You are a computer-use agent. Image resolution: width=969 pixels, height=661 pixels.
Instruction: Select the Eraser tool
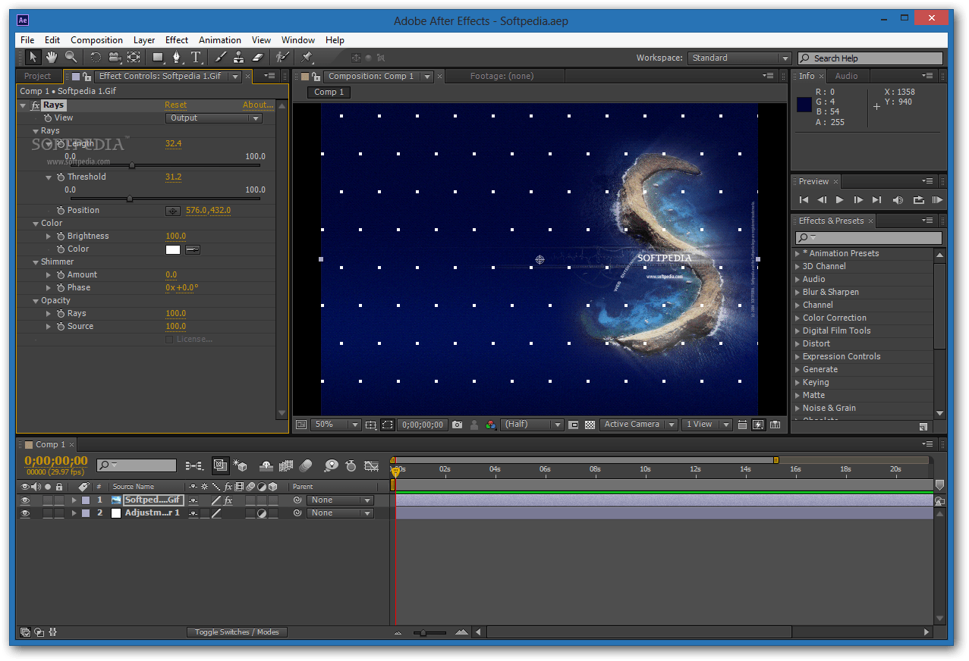point(257,57)
